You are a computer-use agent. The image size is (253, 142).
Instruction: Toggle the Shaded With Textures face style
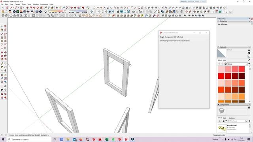click(x=110, y=11)
